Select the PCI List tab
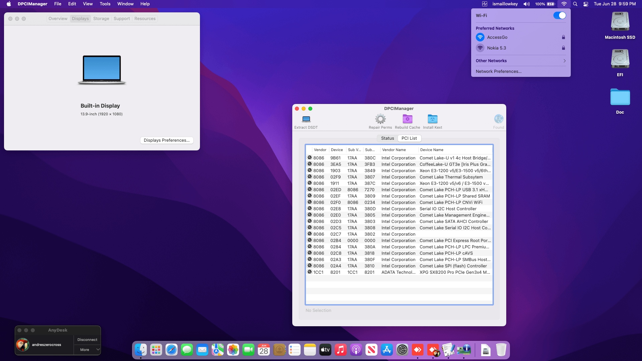The image size is (642, 361). tap(409, 138)
